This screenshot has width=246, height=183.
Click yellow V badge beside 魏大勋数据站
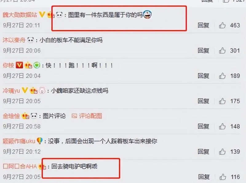click(x=42, y=14)
